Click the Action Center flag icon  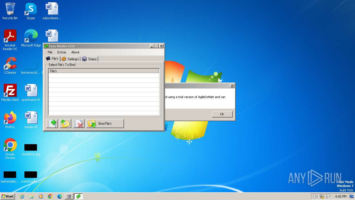coord(329,196)
